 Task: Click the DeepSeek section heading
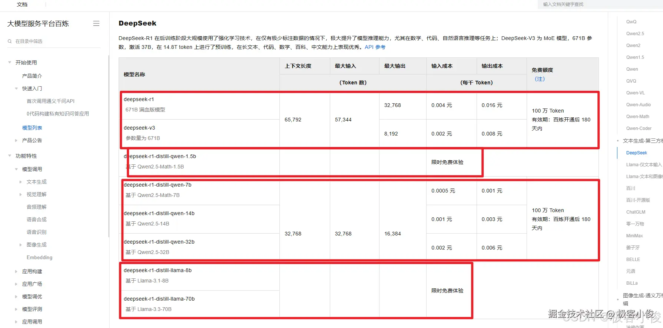pos(137,23)
